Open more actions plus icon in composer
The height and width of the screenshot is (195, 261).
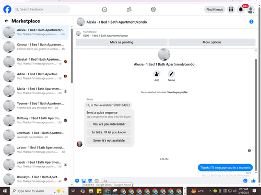tap(77, 181)
